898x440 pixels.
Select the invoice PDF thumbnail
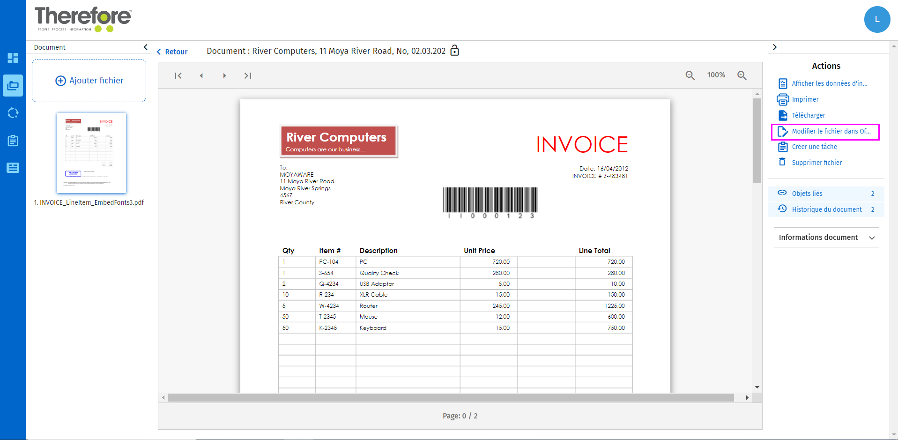(x=91, y=153)
